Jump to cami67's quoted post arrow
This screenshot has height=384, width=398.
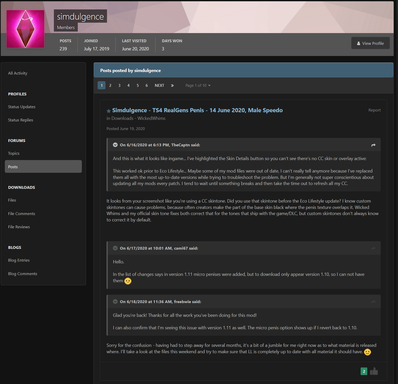point(373,248)
